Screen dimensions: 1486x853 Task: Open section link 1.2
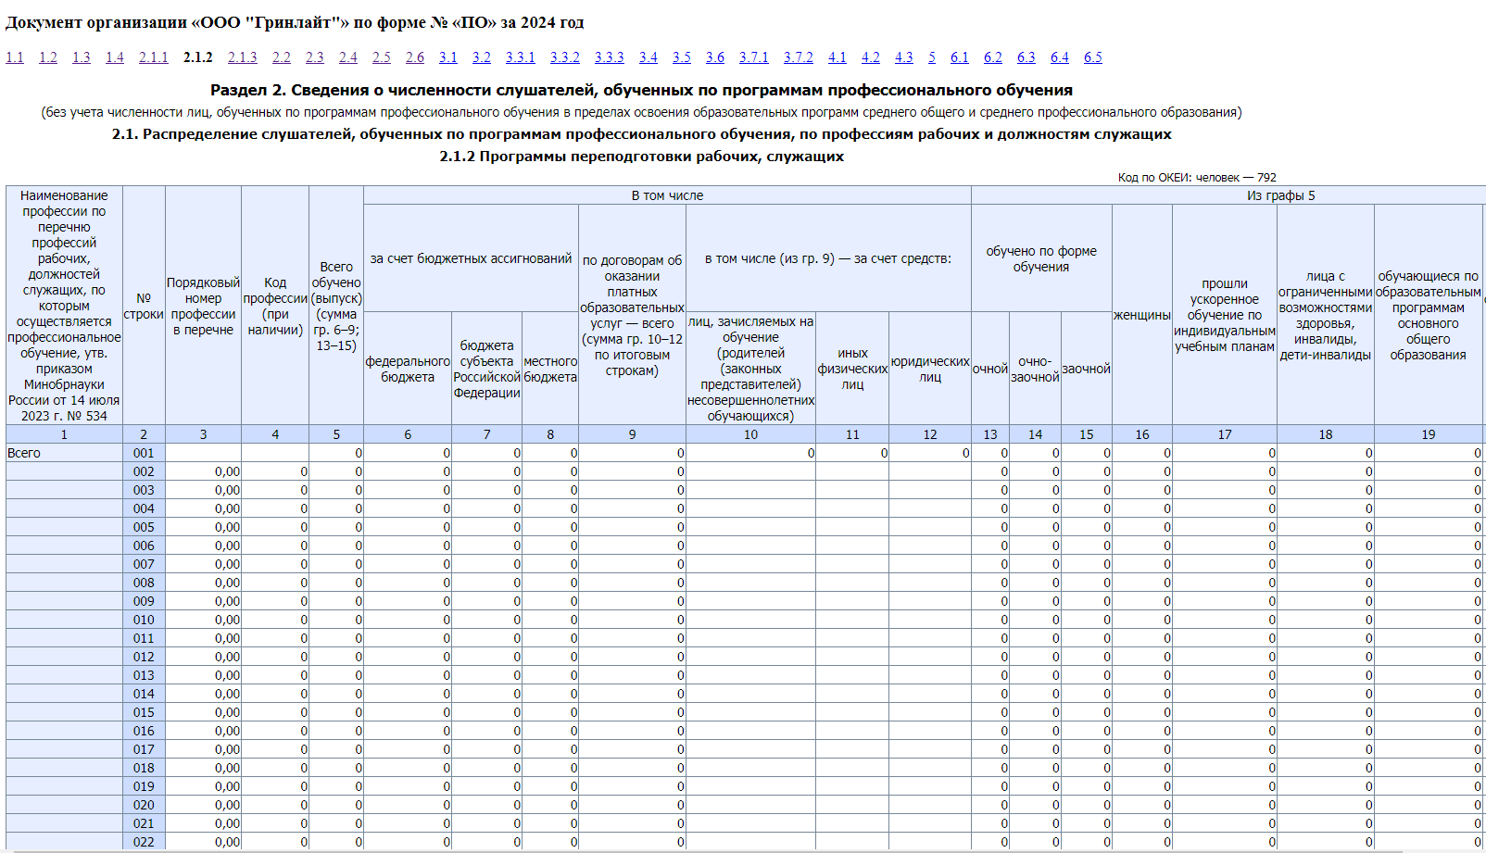pos(48,57)
